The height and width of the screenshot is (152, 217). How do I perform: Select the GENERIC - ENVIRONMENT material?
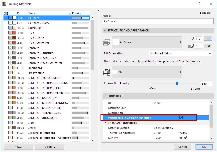47,78
